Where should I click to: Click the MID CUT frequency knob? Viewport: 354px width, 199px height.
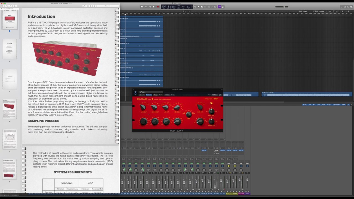(x=165, y=107)
